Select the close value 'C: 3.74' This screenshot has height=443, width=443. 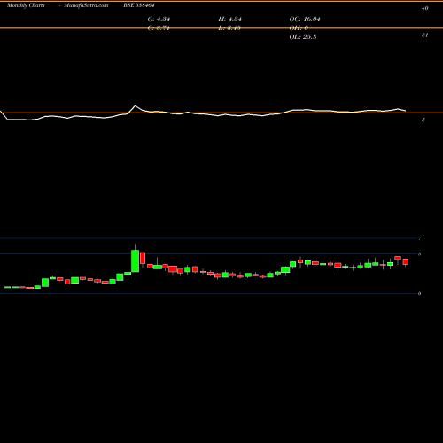[x=159, y=28]
